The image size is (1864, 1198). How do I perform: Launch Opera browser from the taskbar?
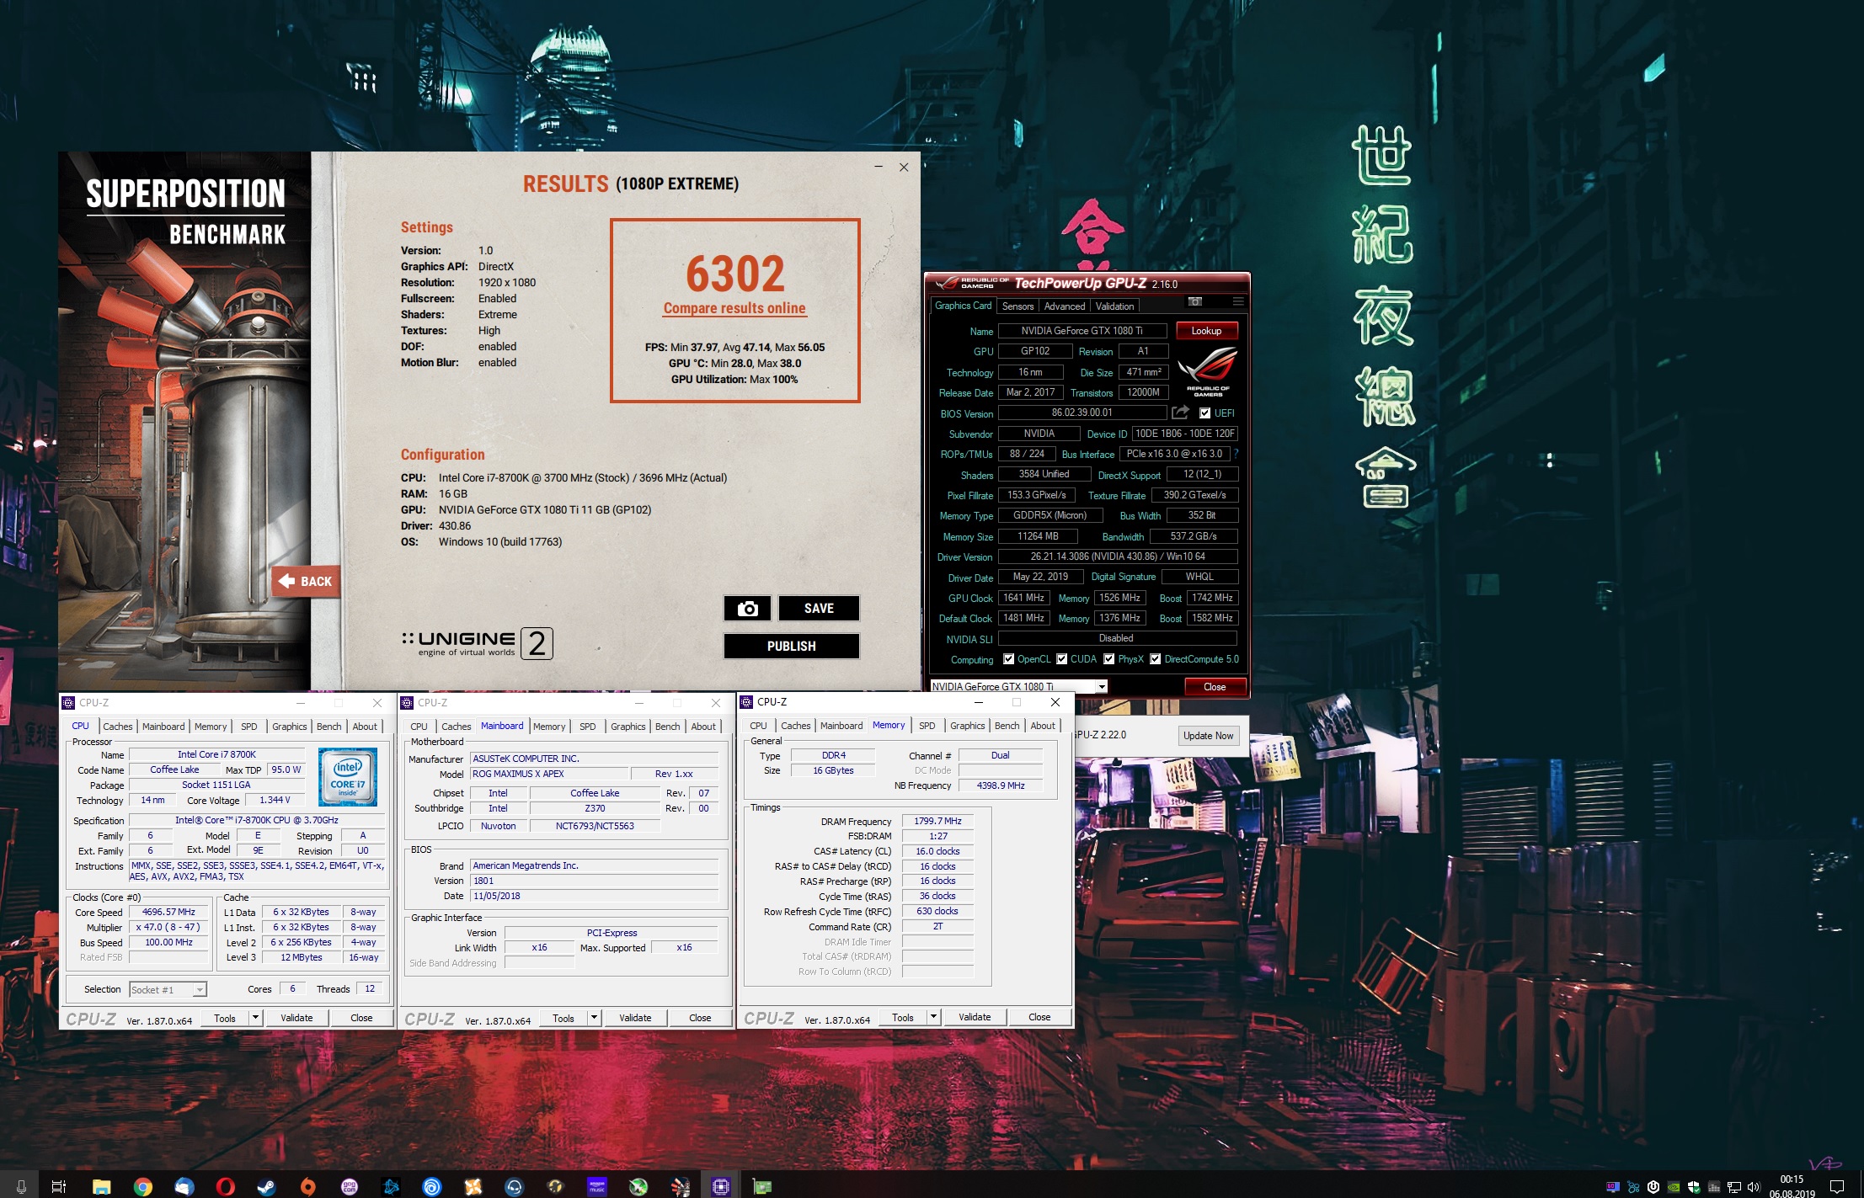(x=225, y=1186)
